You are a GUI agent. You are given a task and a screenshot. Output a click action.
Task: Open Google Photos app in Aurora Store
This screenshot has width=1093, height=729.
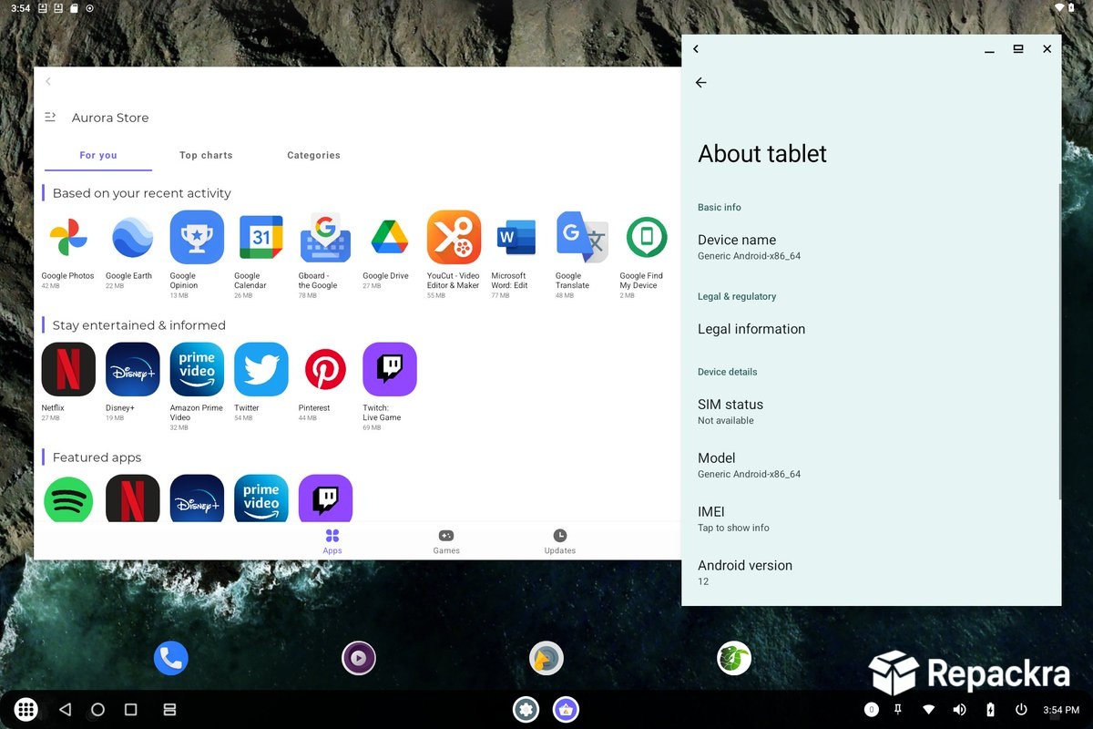pyautogui.click(x=68, y=238)
